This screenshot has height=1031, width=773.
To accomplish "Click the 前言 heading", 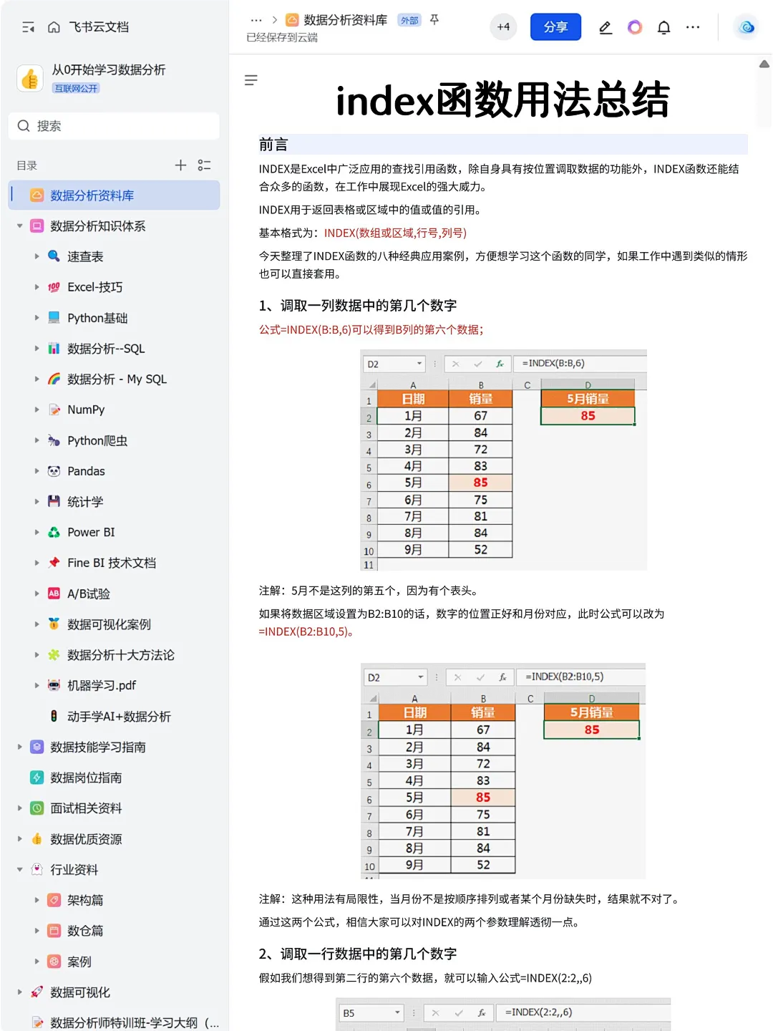I will click(273, 145).
